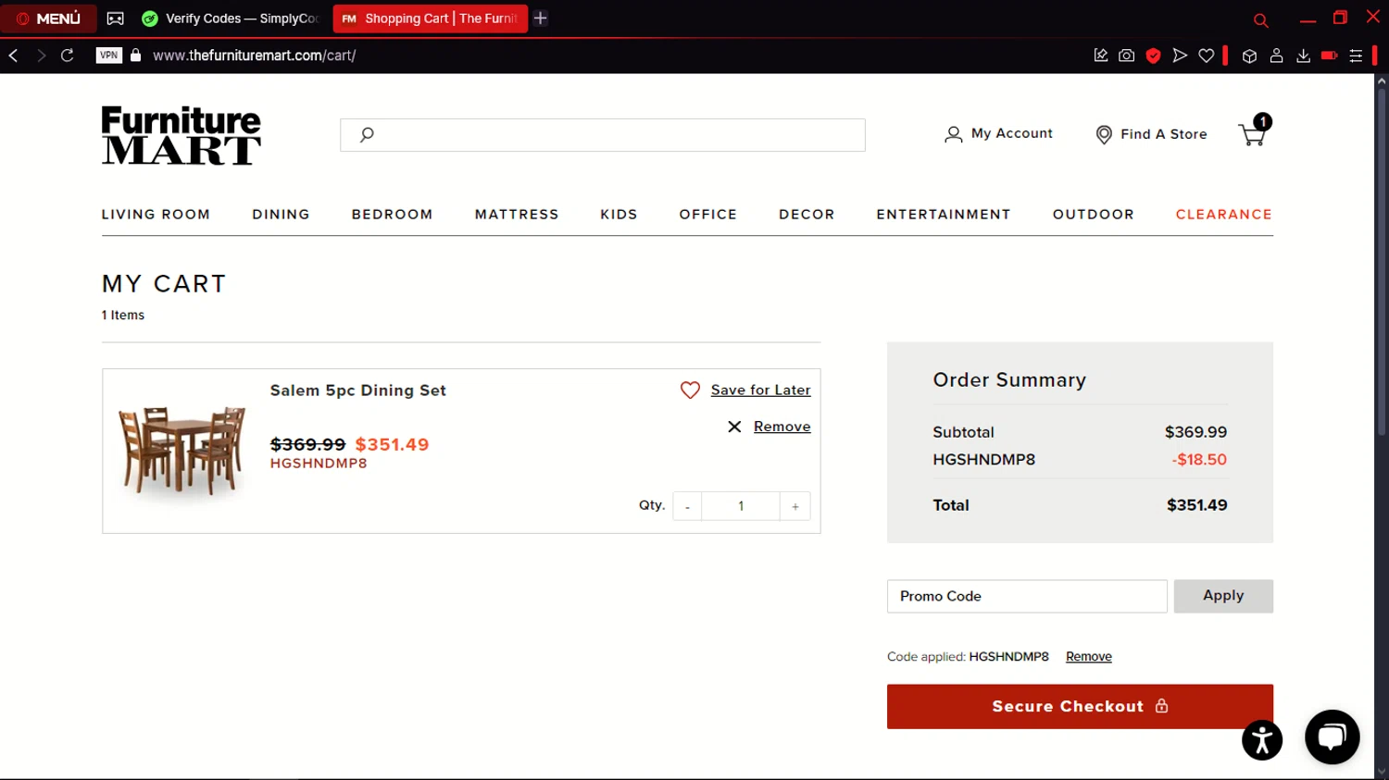This screenshot has width=1389, height=780.
Task: Click the padlock site security icon
Action: 136,56
